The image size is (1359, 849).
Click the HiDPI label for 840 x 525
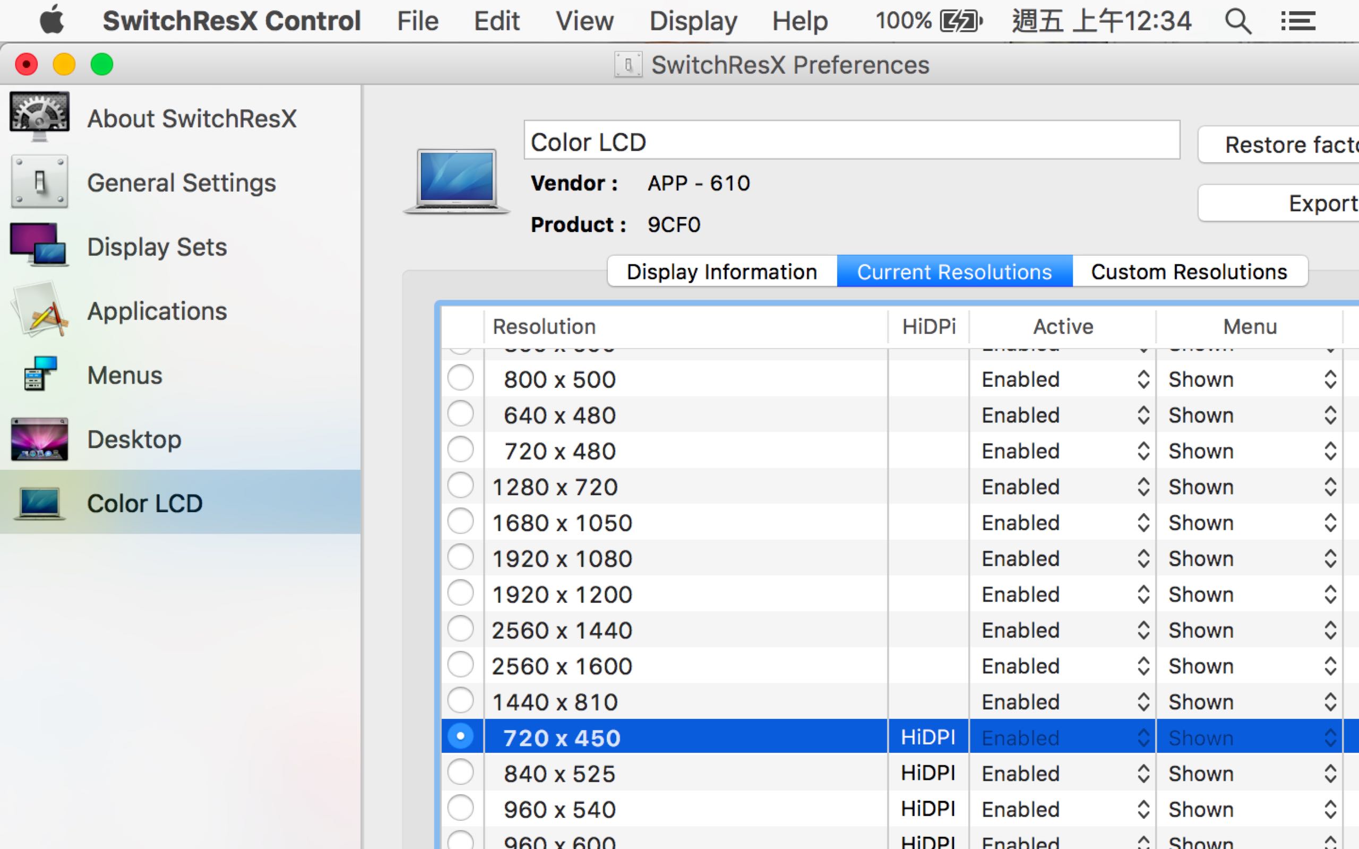928,773
